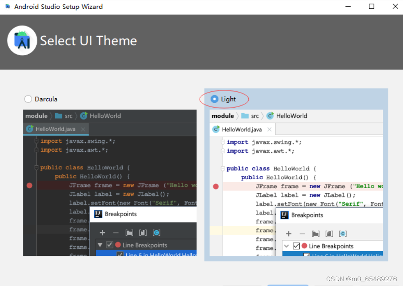
Task: Click the plus add icon in Light Breakpoints
Action: click(289, 234)
